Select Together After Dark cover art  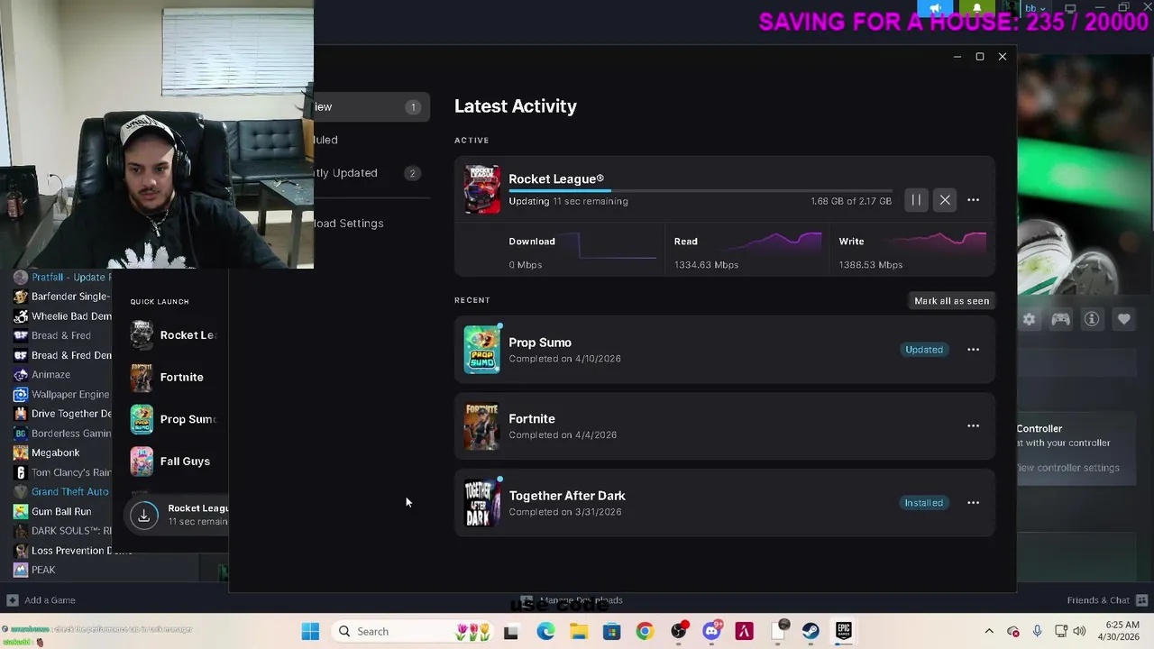(481, 503)
